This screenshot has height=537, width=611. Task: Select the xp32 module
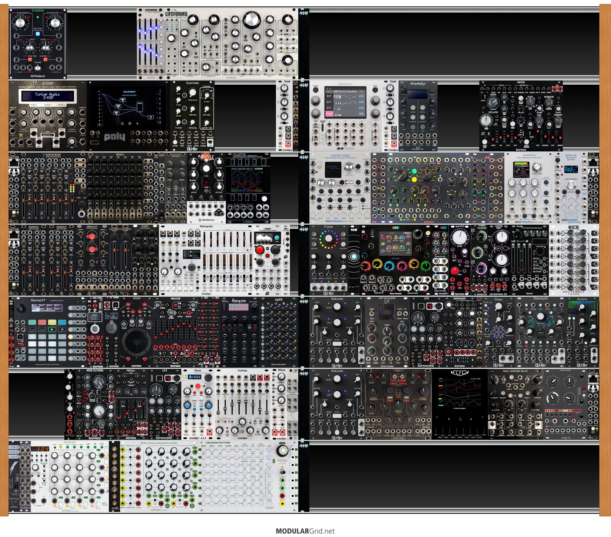point(278,332)
